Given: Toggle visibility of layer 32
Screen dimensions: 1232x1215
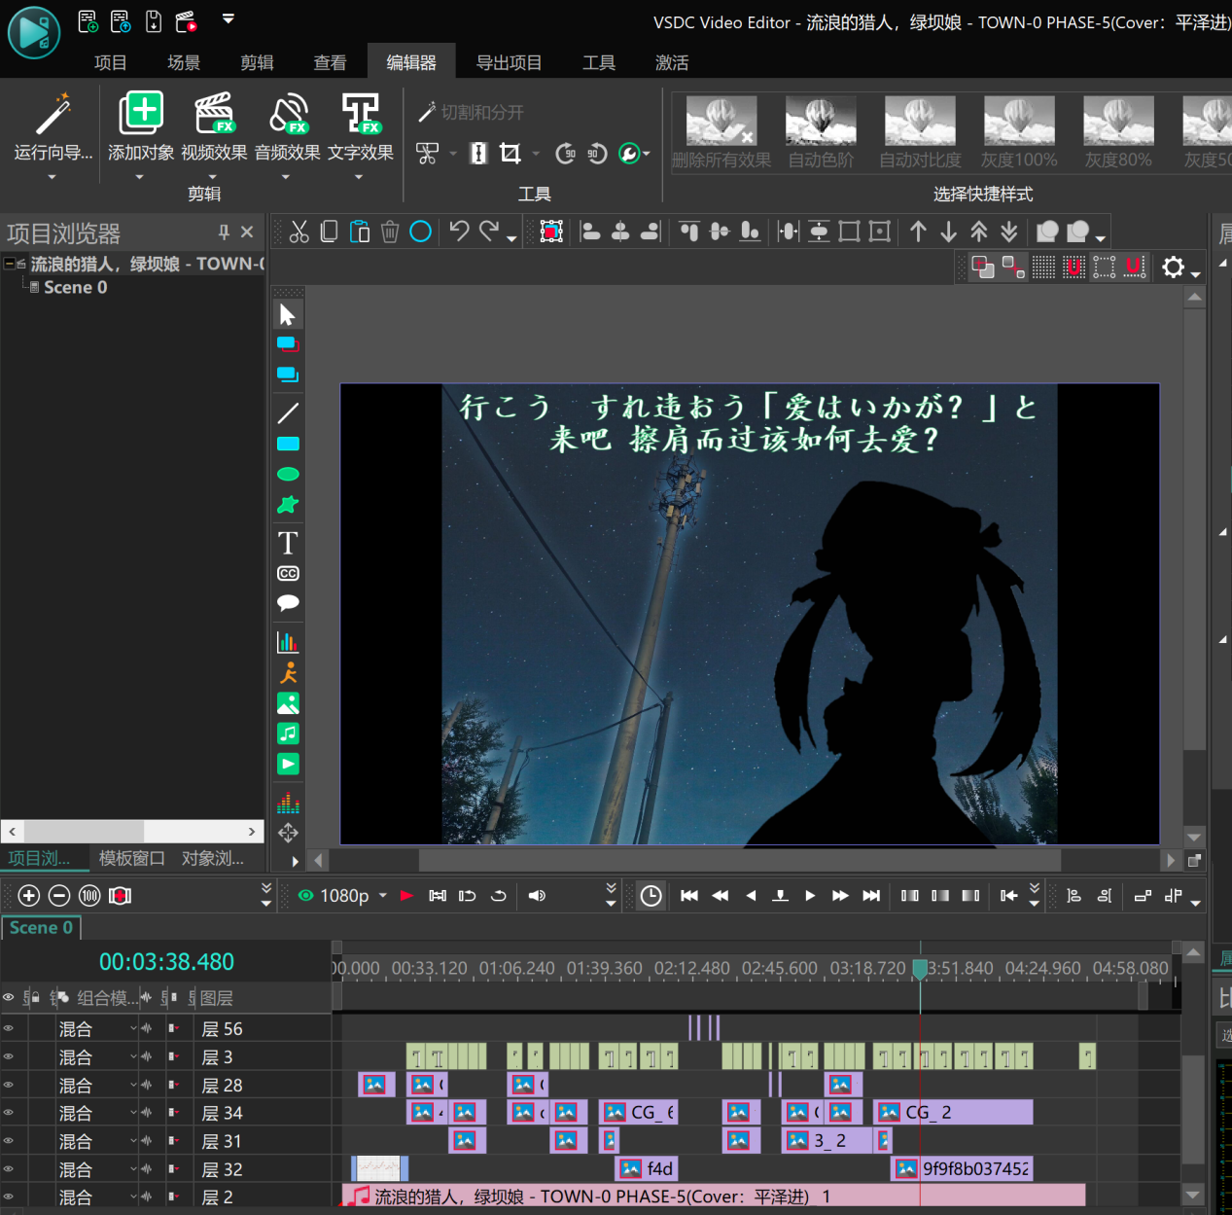Looking at the screenshot, I should tap(9, 1169).
